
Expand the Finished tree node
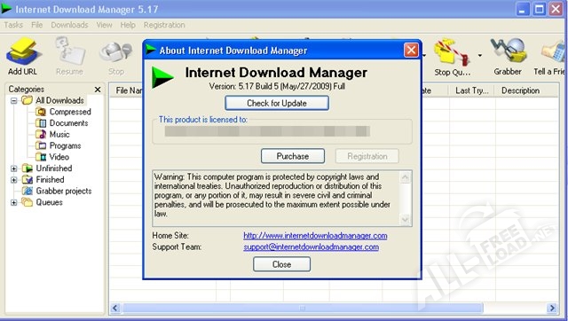[x=14, y=179]
